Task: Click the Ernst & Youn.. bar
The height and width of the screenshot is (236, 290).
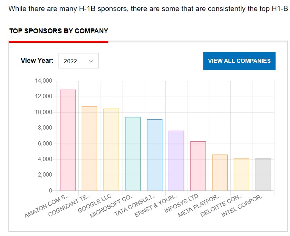Action: coord(176,161)
